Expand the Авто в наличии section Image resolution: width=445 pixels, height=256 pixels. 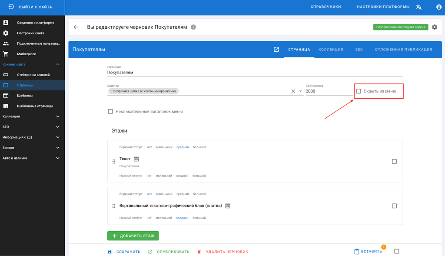[x=58, y=158]
